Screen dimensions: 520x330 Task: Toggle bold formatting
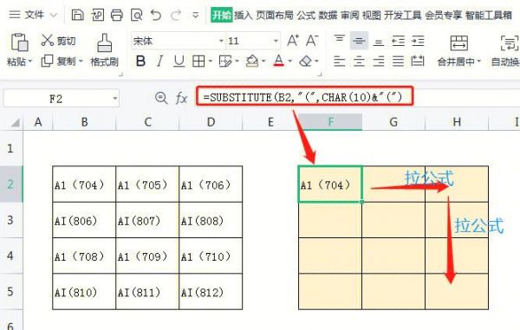140,61
